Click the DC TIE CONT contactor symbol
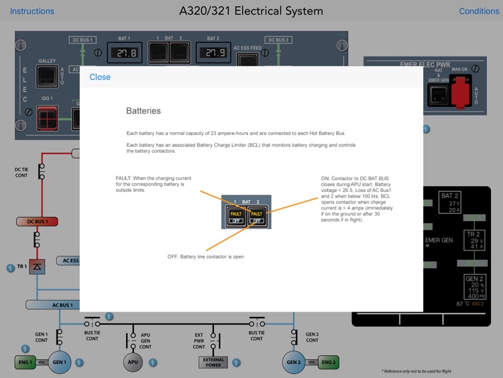 tap(42, 171)
